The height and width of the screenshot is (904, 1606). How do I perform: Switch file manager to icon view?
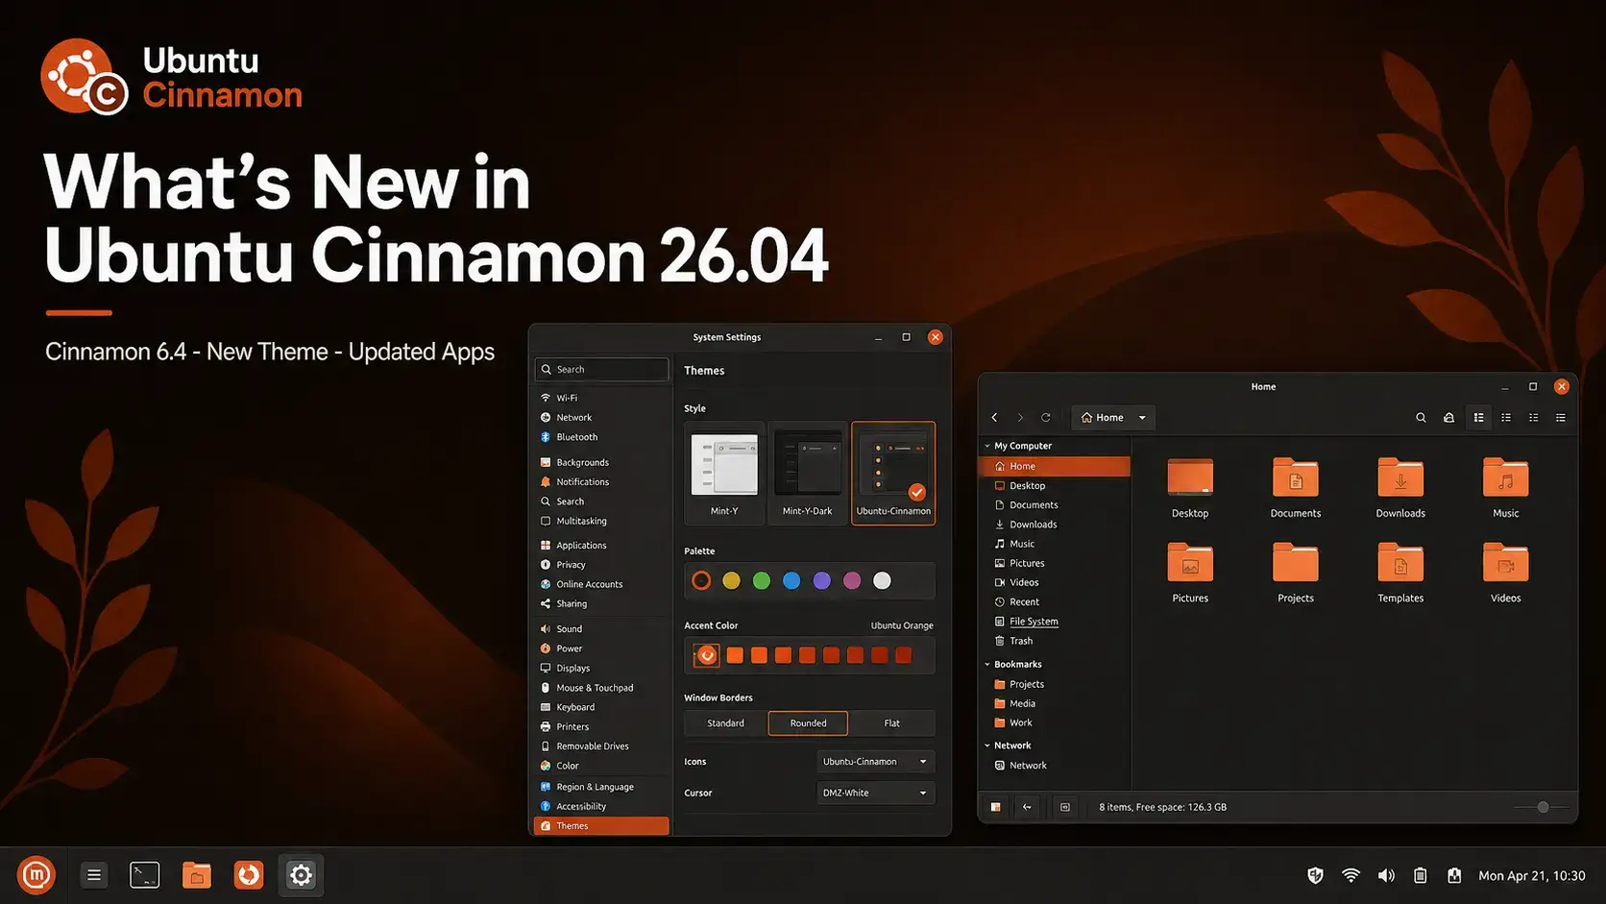point(1479,418)
